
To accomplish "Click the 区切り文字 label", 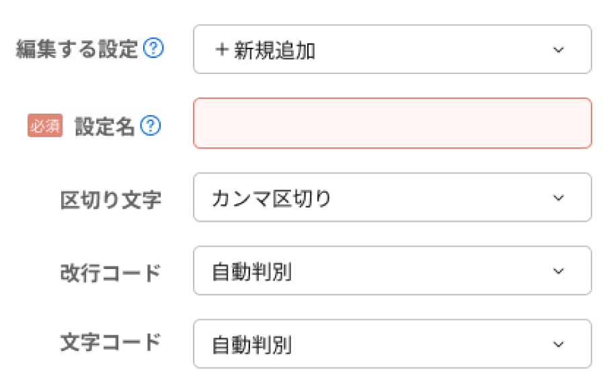I will point(110,200).
